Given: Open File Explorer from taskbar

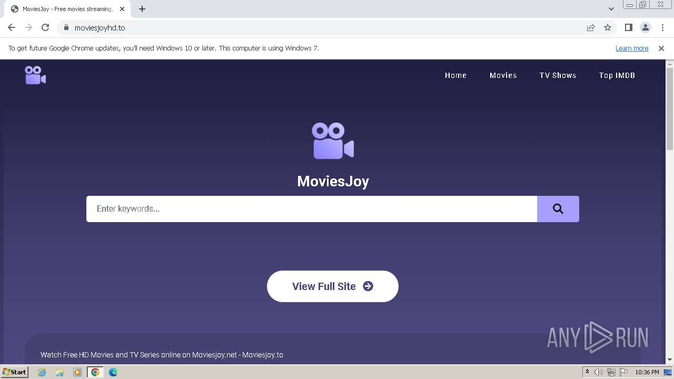Looking at the screenshot, I should (60, 372).
